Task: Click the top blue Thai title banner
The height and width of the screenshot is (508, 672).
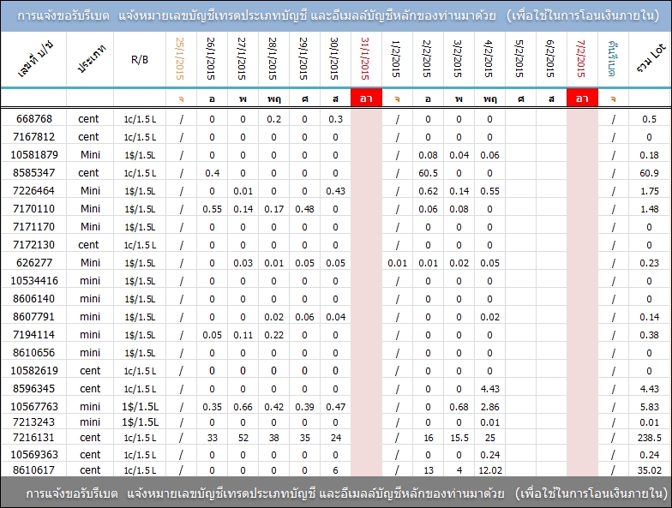Action: coord(336,15)
